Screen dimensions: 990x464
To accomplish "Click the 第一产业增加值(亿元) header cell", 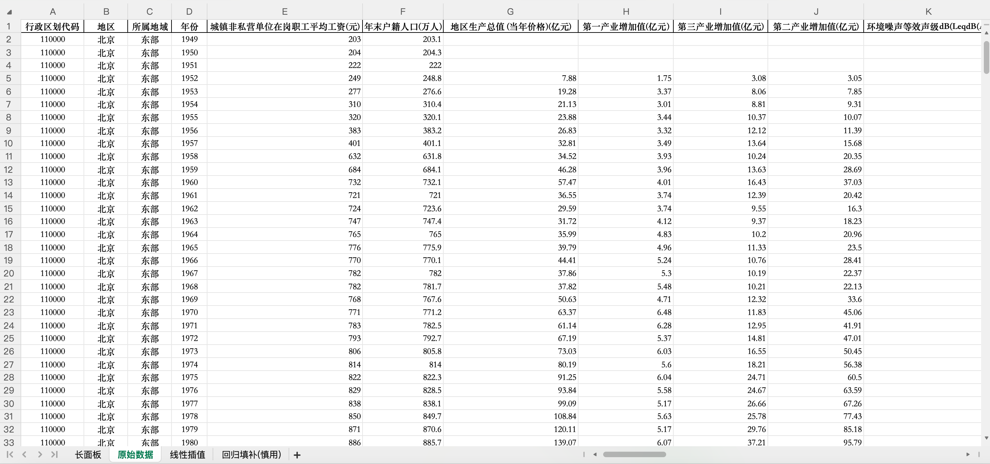I will (x=626, y=26).
